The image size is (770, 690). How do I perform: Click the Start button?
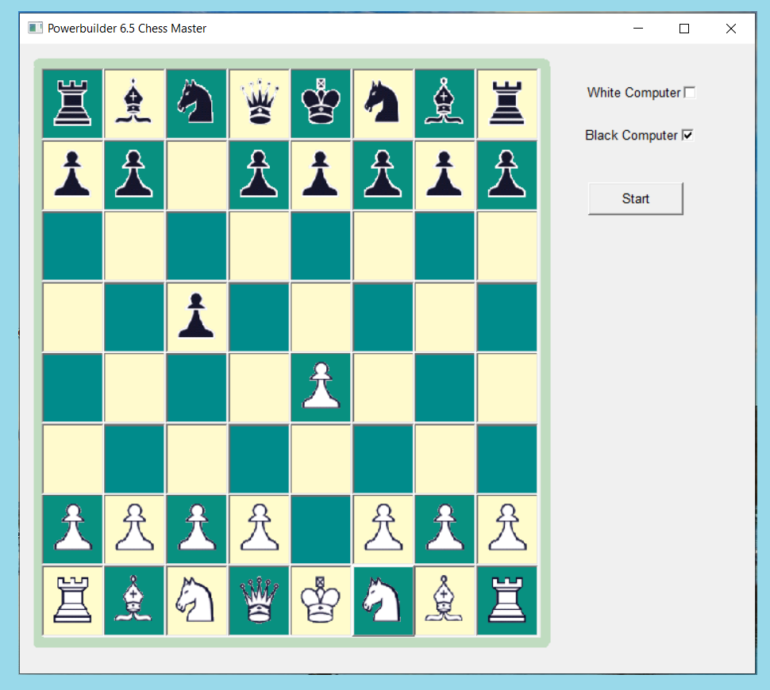tap(635, 199)
